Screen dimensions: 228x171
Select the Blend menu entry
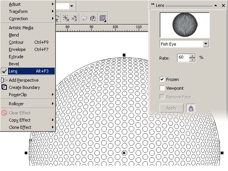click(x=28, y=35)
